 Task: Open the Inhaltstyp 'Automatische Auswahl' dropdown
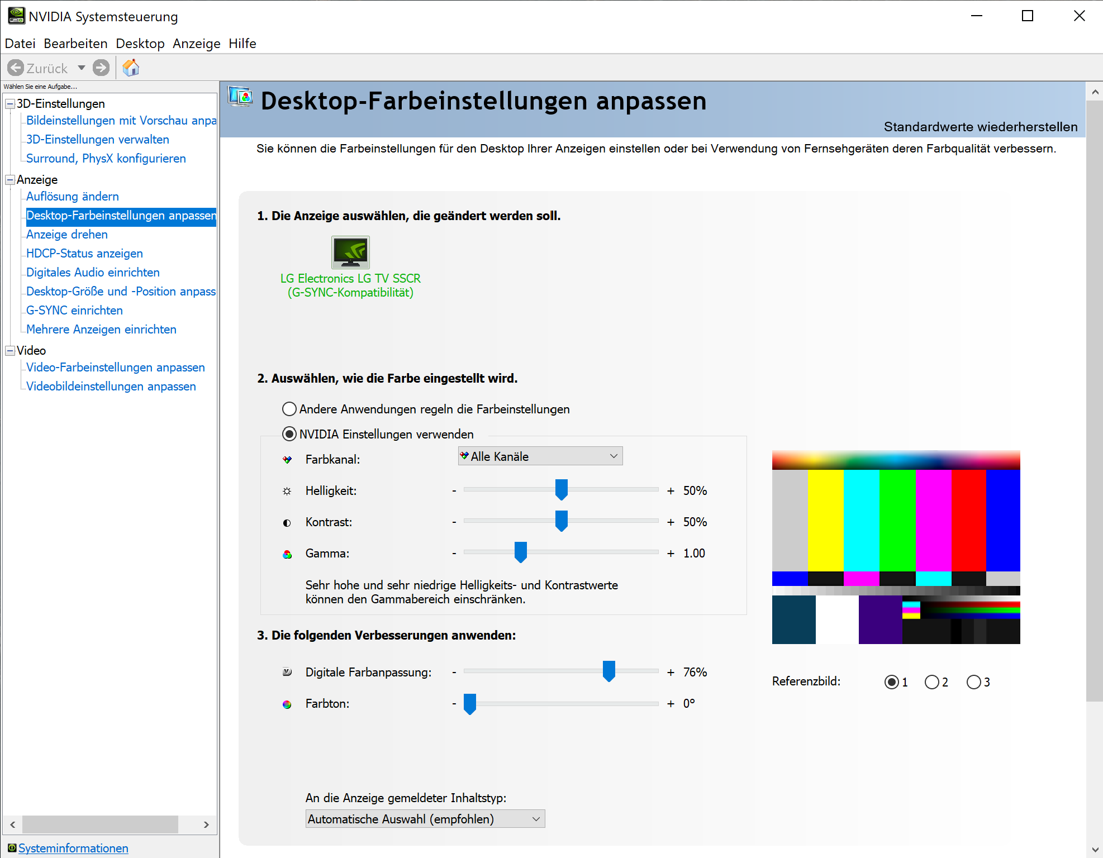click(425, 819)
